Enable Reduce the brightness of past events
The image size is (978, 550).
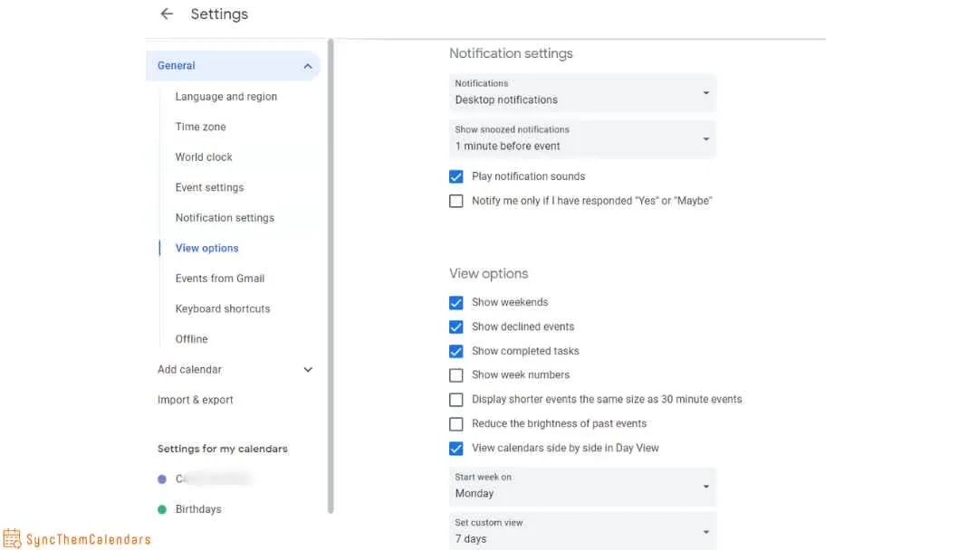point(455,424)
